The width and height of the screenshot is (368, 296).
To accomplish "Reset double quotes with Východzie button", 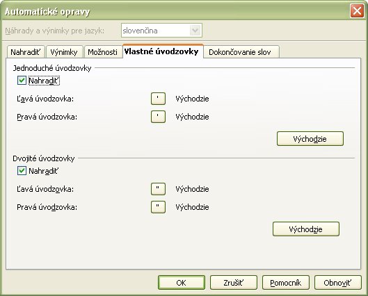I will [306, 229].
